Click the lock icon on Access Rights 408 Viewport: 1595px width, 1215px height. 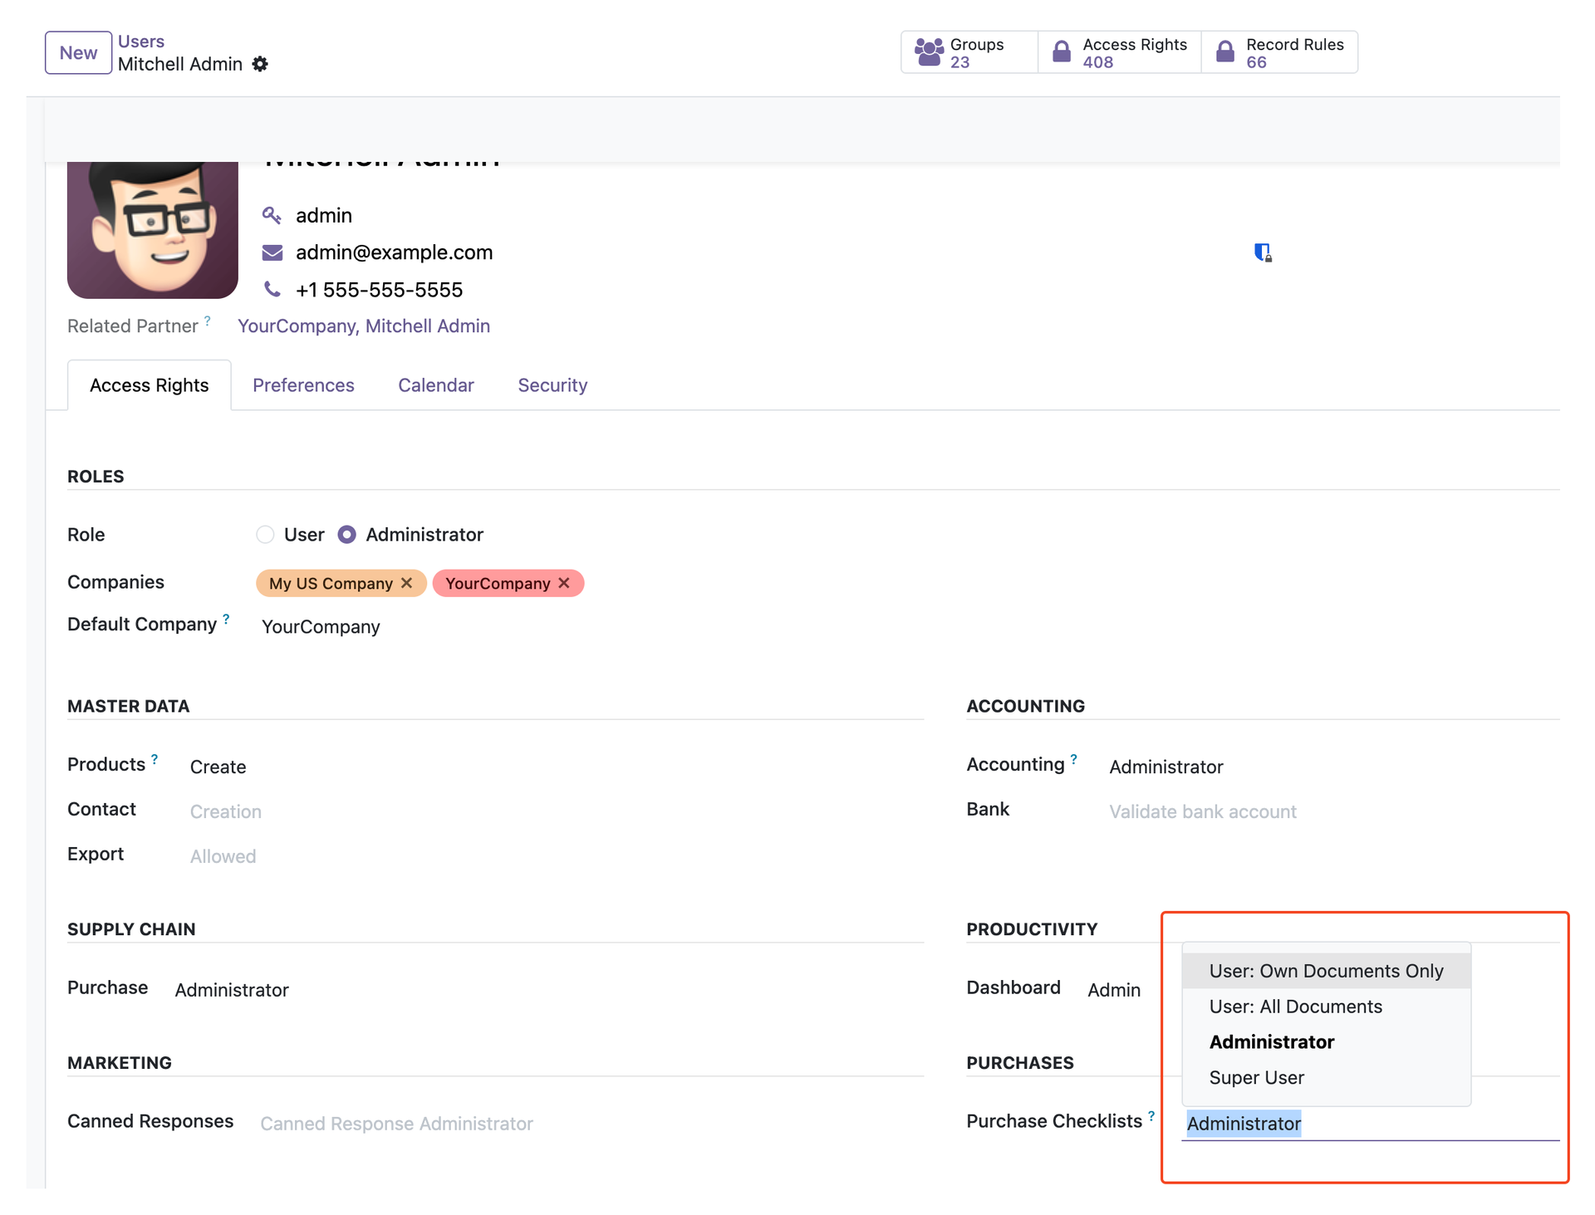tap(1061, 51)
